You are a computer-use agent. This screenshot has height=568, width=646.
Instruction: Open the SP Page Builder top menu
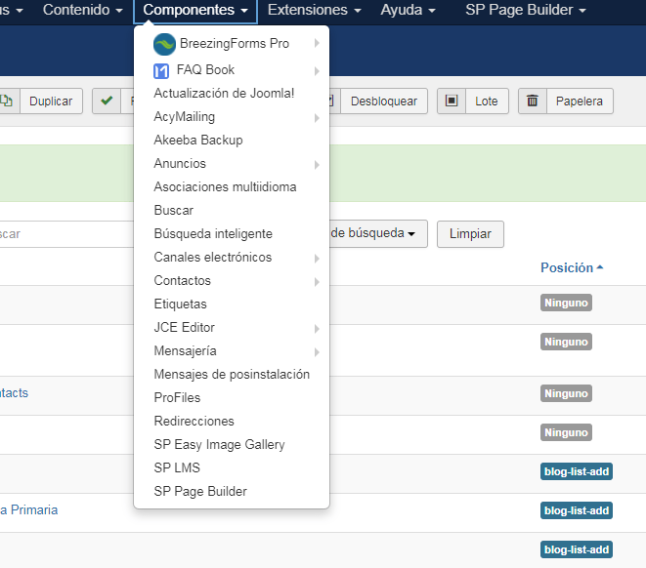pyautogui.click(x=526, y=10)
